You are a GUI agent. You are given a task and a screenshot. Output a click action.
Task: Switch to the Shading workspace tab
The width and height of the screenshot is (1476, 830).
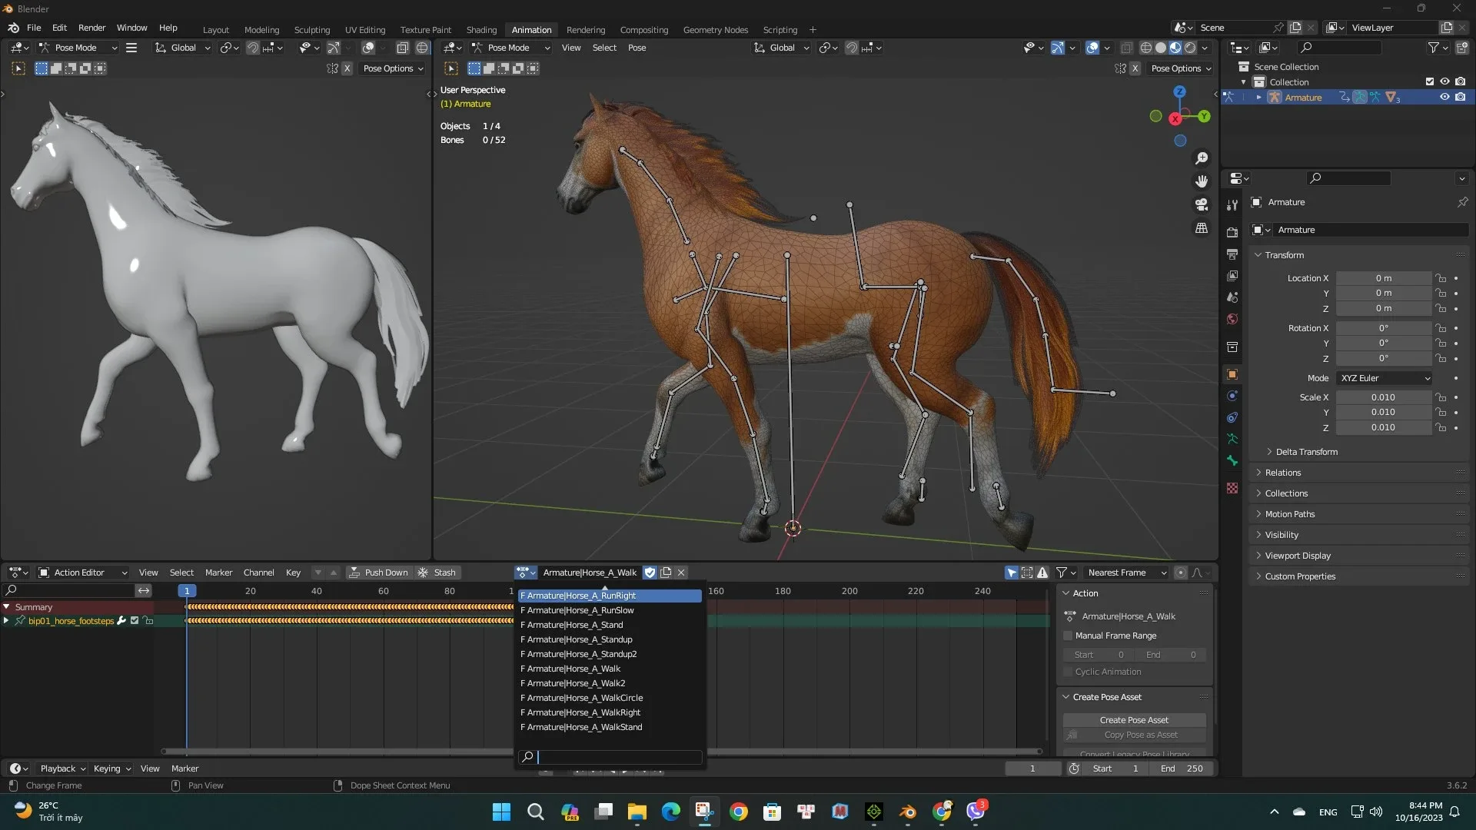[481, 30]
